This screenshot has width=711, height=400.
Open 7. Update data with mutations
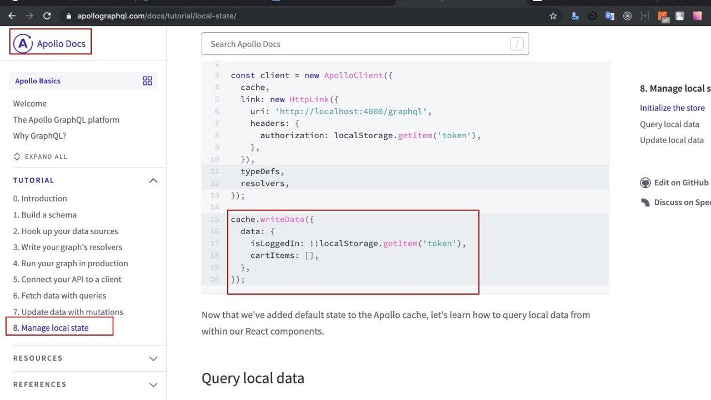pos(68,312)
